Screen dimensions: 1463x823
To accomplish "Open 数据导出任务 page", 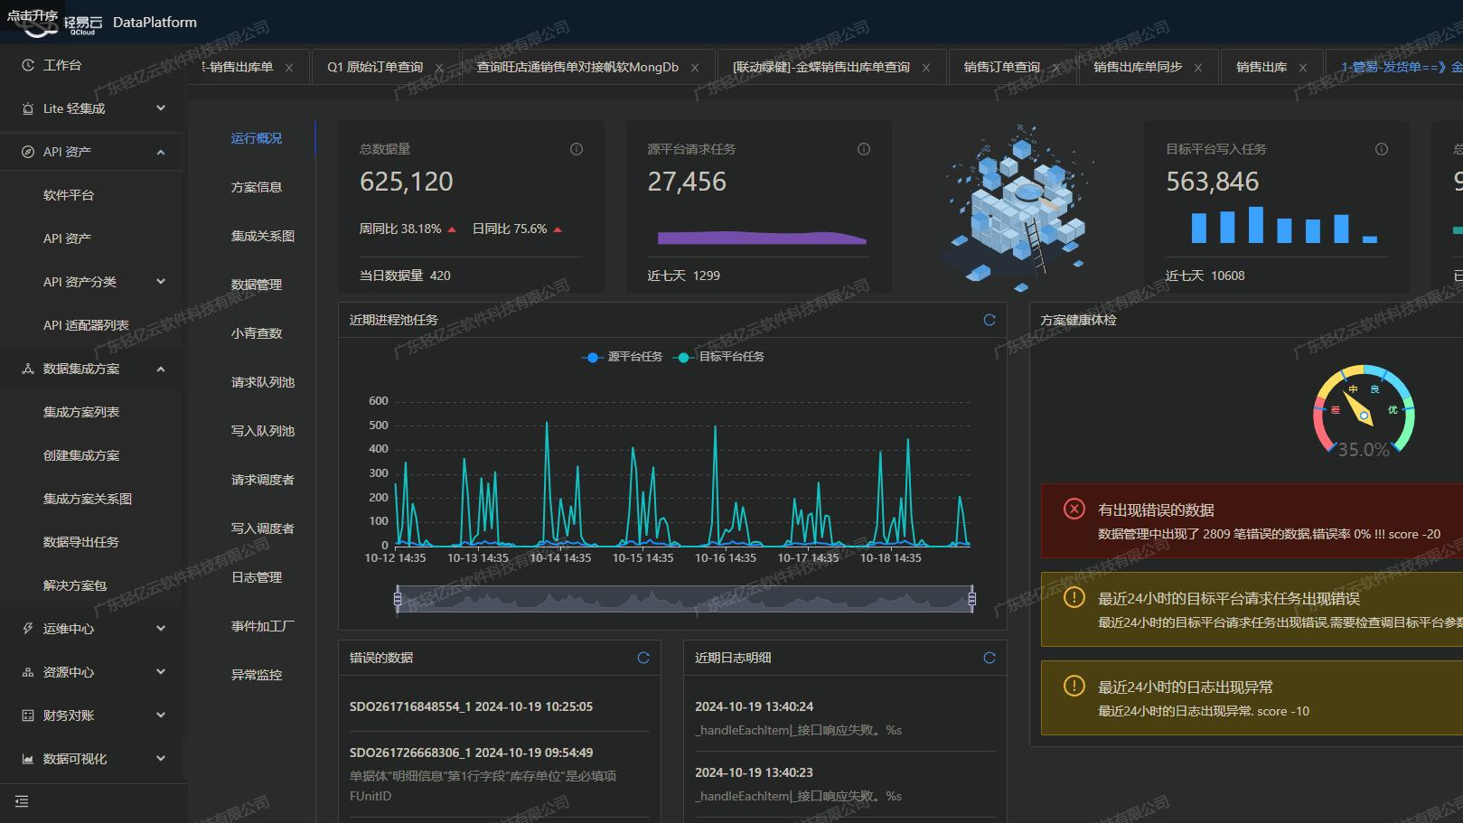I will point(81,542).
